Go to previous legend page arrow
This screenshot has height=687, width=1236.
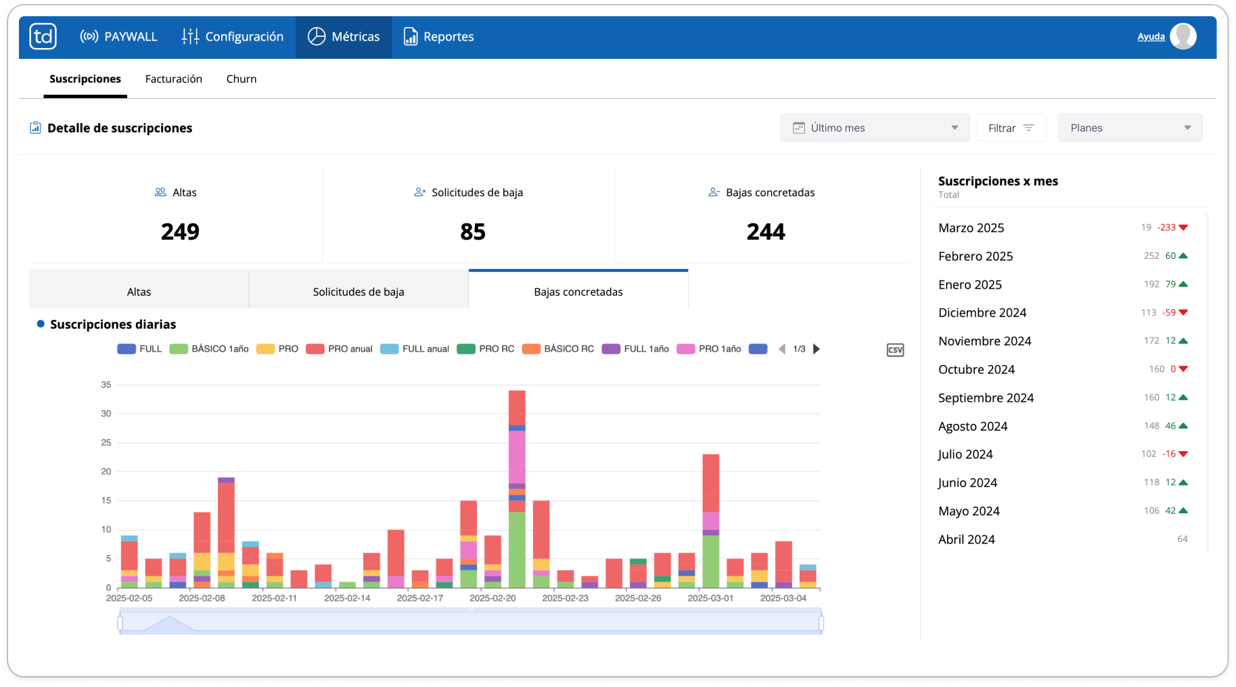point(782,349)
